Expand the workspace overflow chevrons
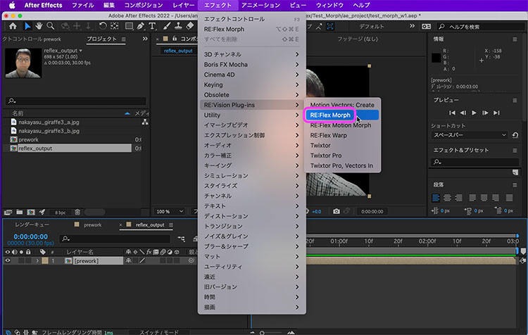This screenshot has width=528, height=335. pyautogui.click(x=412, y=26)
